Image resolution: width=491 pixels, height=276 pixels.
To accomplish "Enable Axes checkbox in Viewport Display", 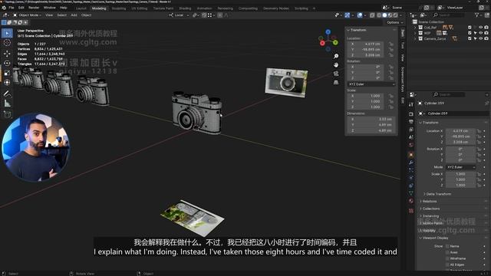I will pyautogui.click(x=447, y=252).
